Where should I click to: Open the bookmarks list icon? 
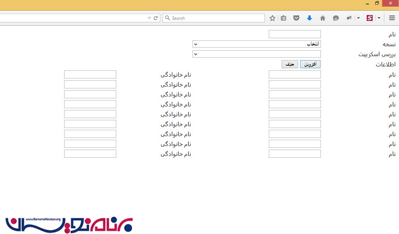pyautogui.click(x=283, y=18)
